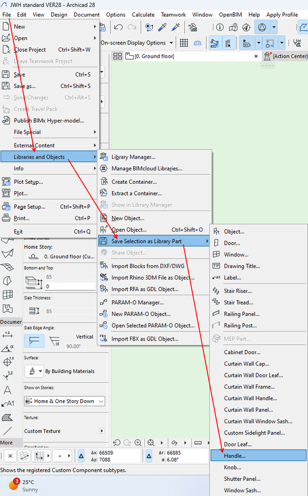Screen dimensions: 308x496
Task: Select the Mesh tool icon
Action: pyautogui.click(x=7, y=267)
